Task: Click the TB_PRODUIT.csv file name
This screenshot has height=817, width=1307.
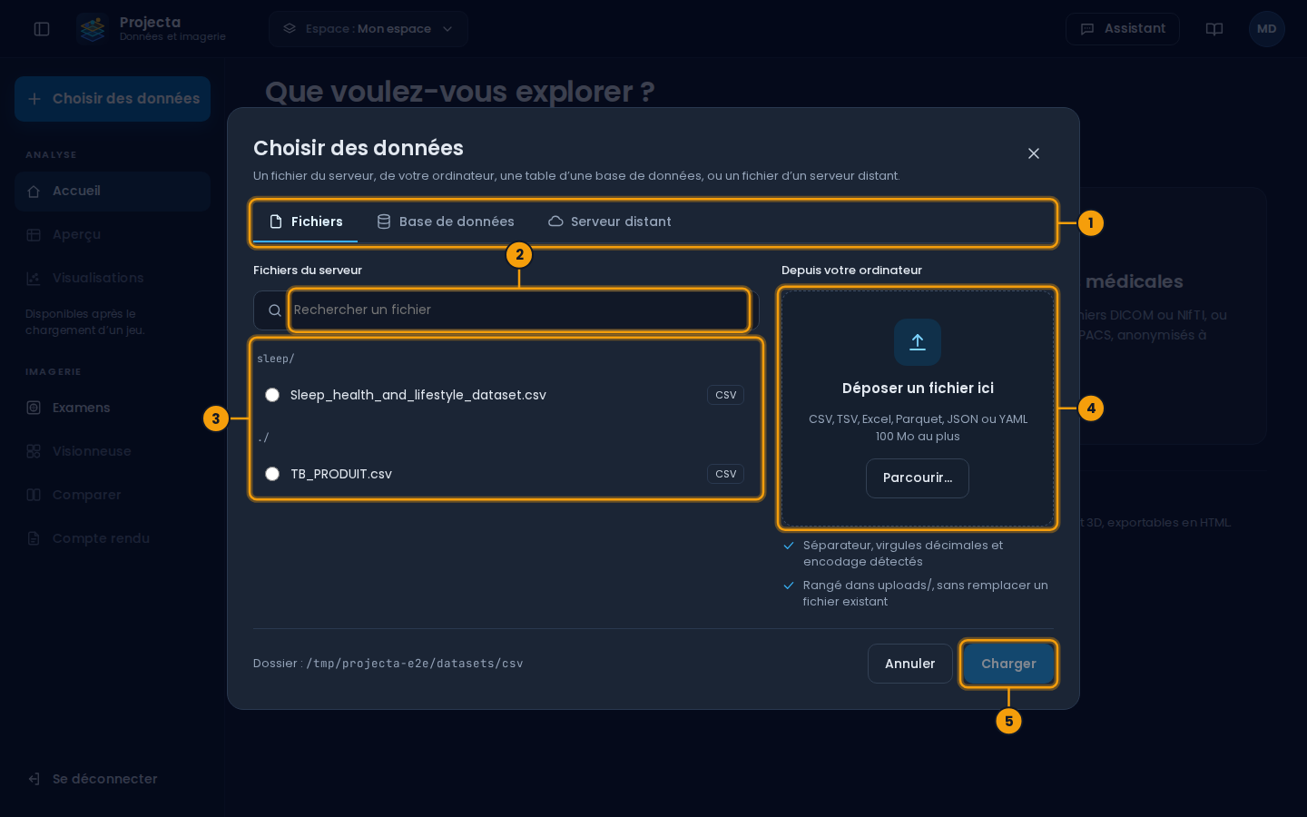Action: pos(341,474)
